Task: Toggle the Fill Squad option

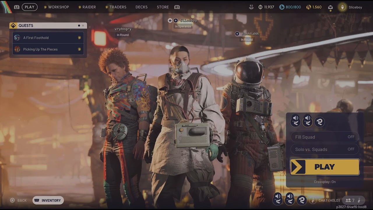Action: pos(325,137)
